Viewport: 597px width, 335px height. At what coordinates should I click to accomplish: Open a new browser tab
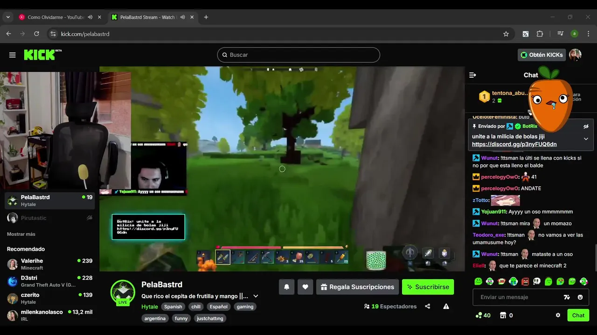(206, 17)
